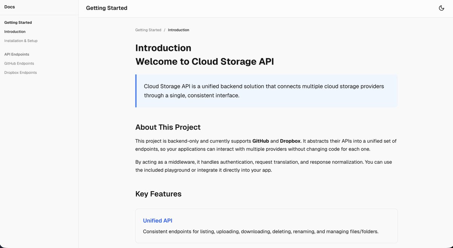Click the bold GitHub word in paragraph
The height and width of the screenshot is (248, 453).
[260, 141]
